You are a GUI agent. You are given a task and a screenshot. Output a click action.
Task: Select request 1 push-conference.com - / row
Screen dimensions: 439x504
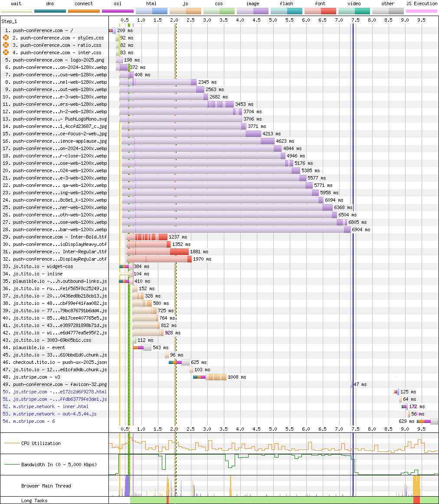[219, 30]
